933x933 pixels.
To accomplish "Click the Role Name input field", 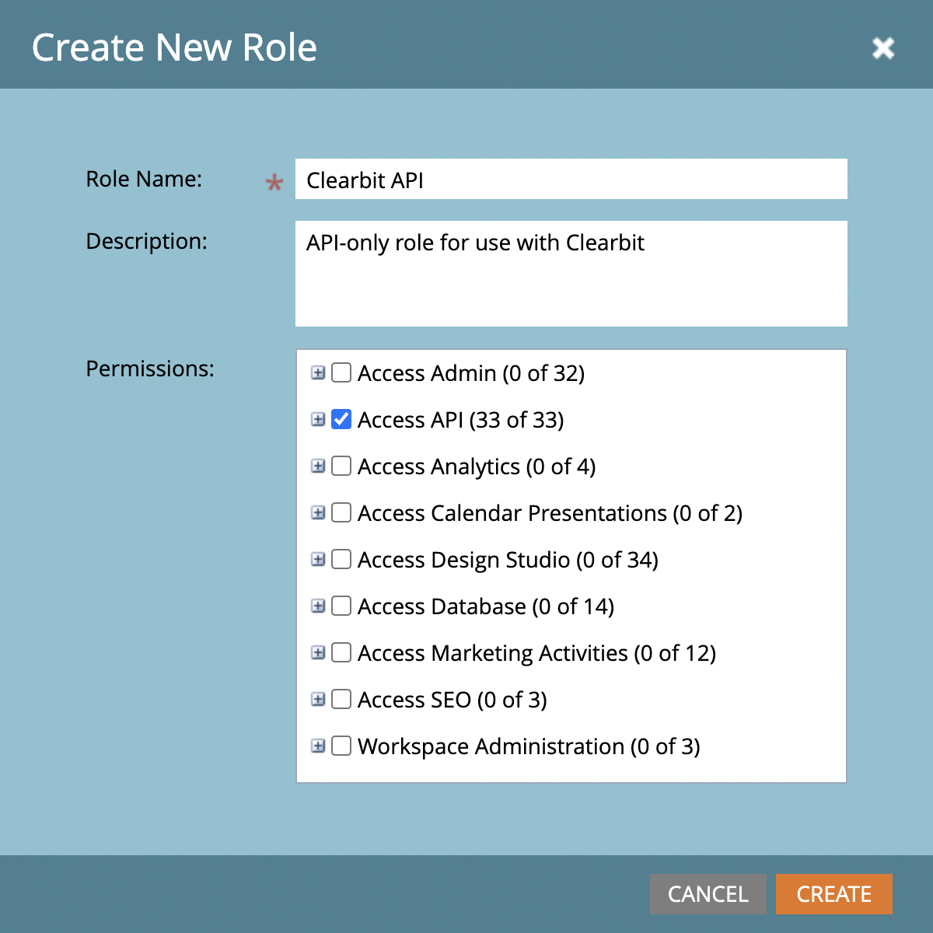I will coord(571,179).
